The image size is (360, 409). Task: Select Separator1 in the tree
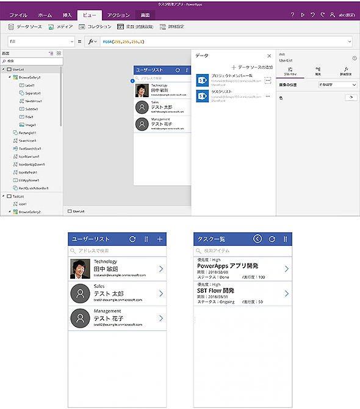30,93
